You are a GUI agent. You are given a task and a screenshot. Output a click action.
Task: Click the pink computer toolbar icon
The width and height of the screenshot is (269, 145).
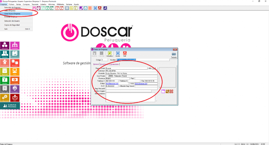tap(34, 8)
